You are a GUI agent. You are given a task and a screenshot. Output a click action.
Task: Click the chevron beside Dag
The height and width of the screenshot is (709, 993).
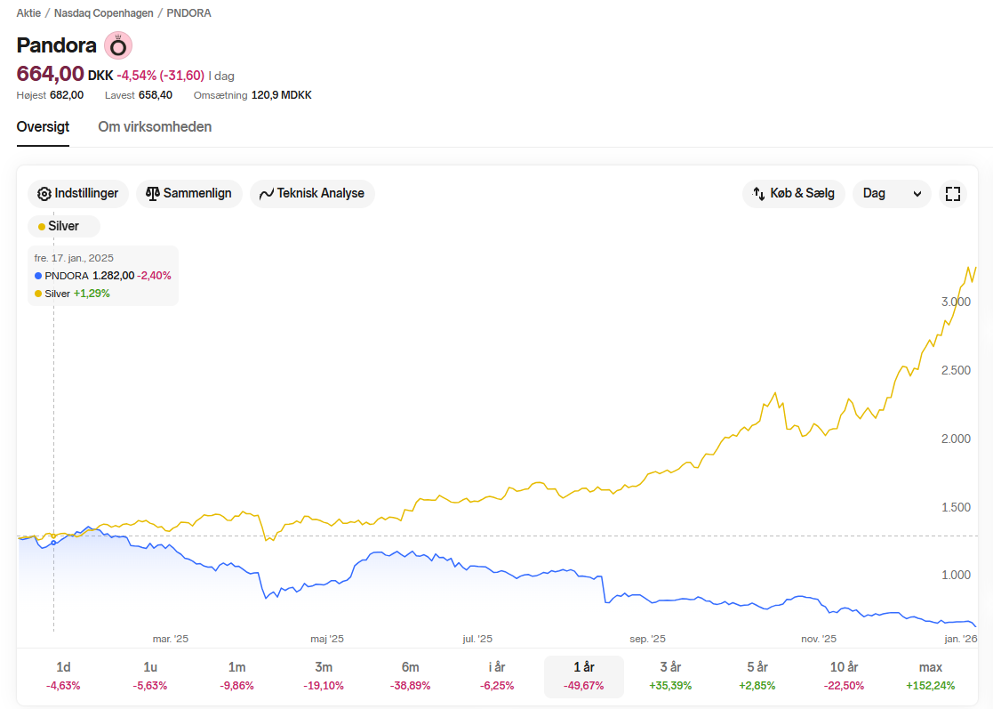pyautogui.click(x=917, y=195)
